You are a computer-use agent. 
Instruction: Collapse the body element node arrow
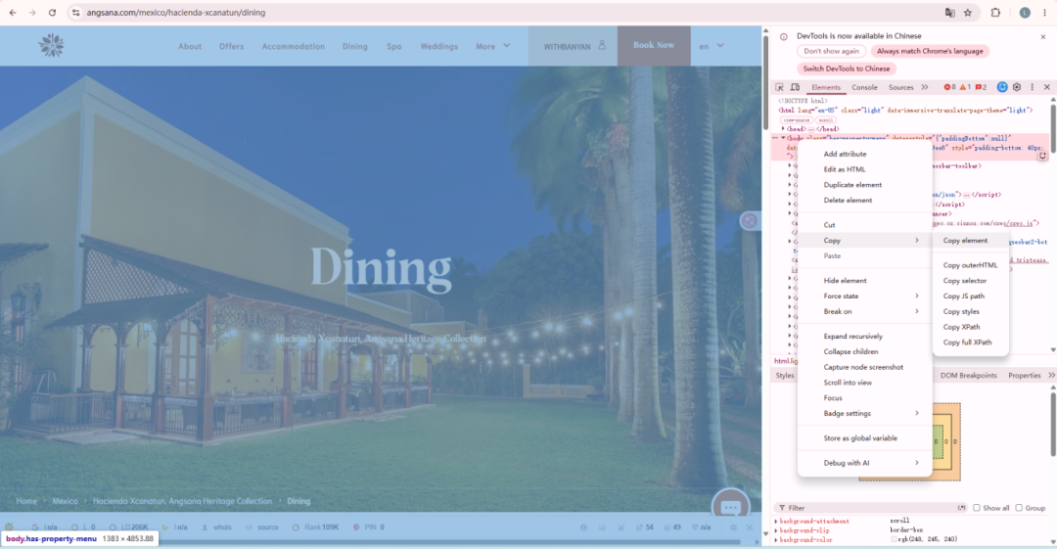(783, 138)
